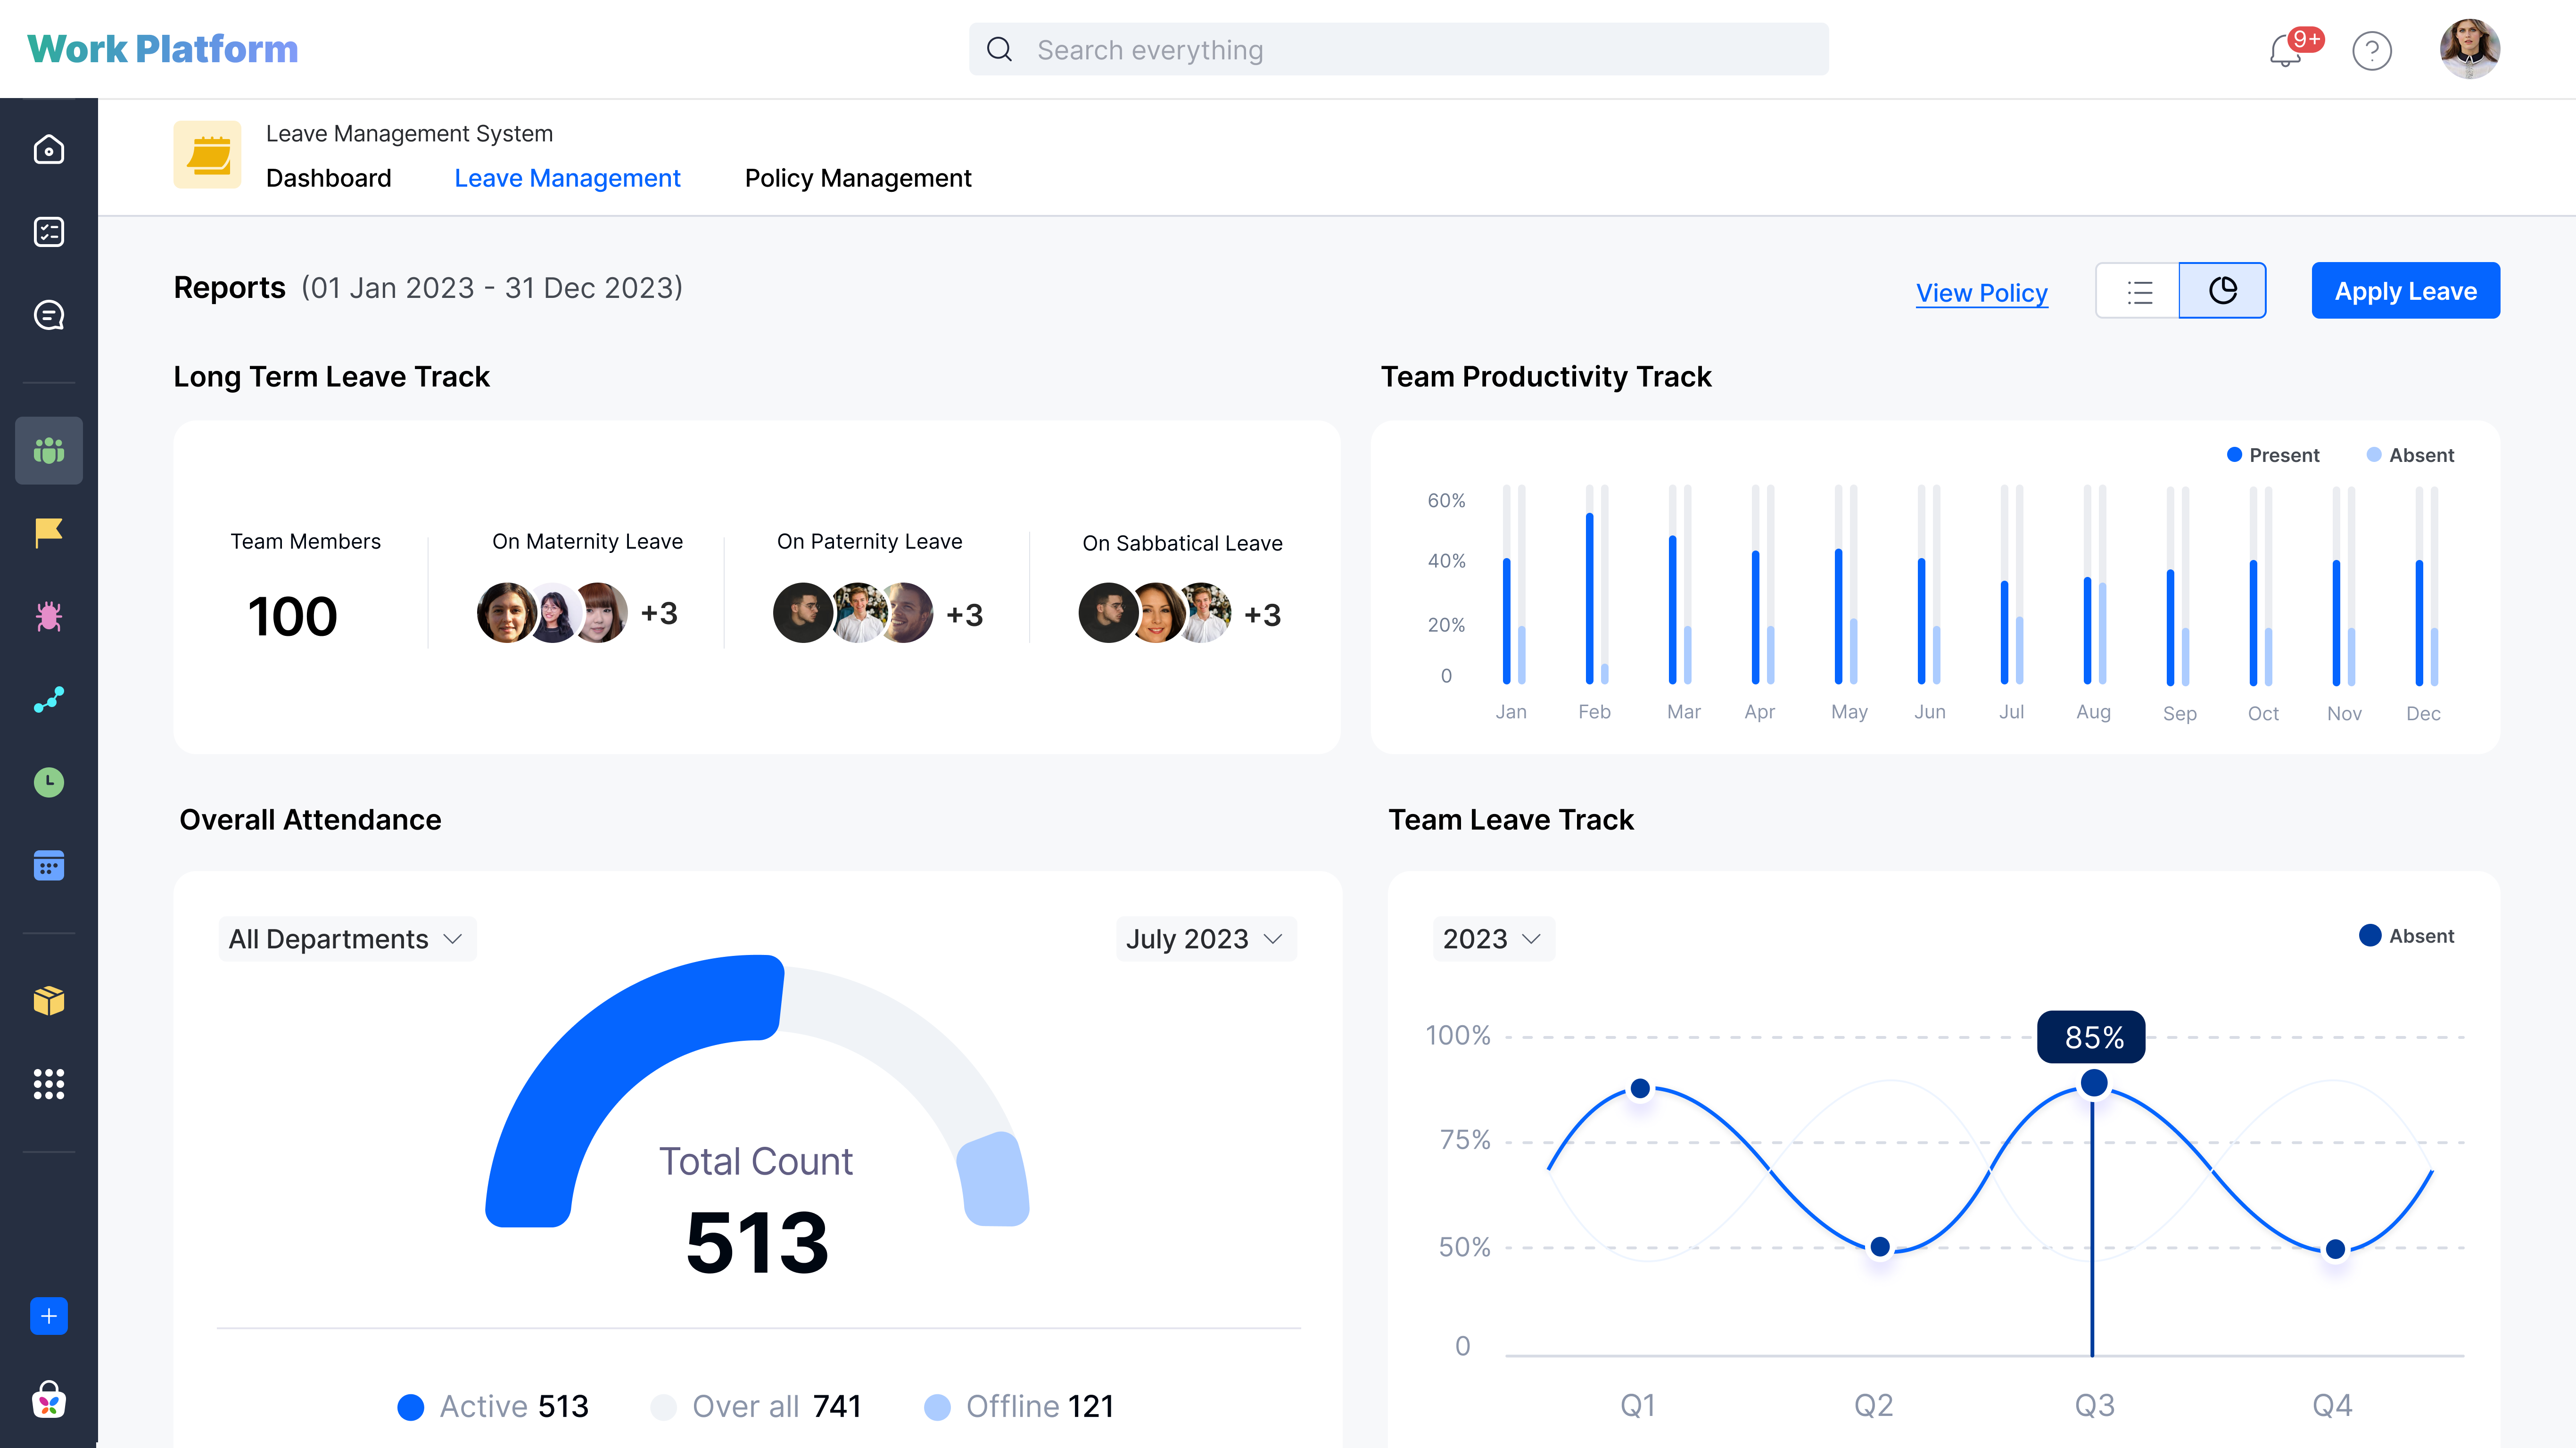Open the green clock sidebar icon
The image size is (2576, 1448).
(x=48, y=782)
